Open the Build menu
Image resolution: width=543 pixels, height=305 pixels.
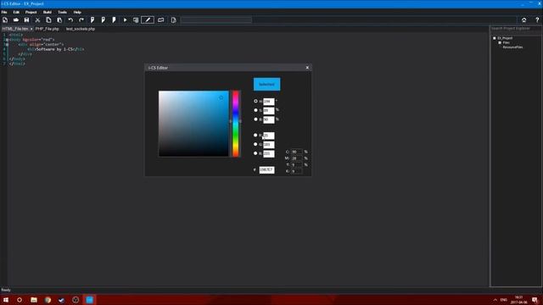[48, 12]
